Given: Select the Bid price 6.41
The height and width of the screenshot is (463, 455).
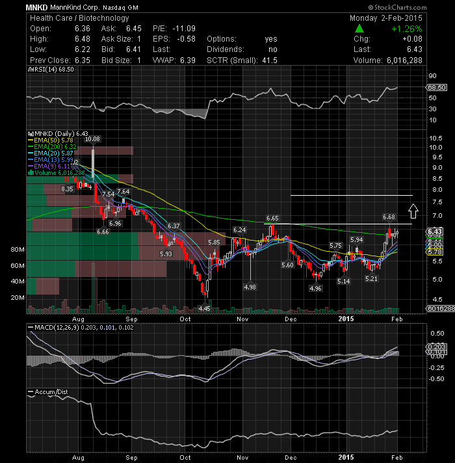Looking at the screenshot, I should (x=133, y=49).
